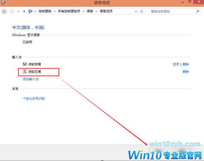
Task: Select 所有控制面板项 in the breadcrumb
Action: click(69, 11)
